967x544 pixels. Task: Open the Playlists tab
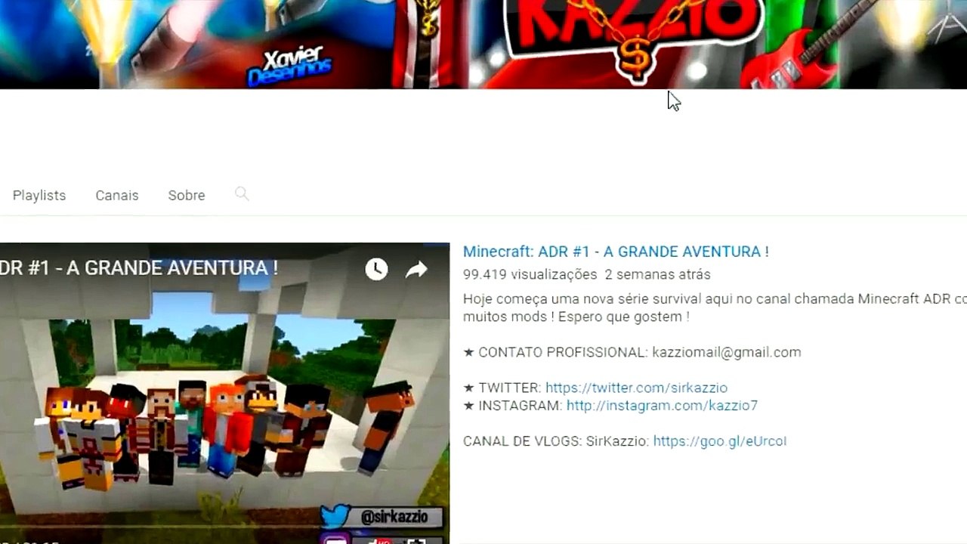click(x=39, y=195)
